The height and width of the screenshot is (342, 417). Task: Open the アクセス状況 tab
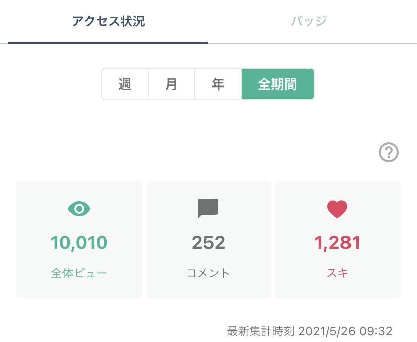point(108,21)
